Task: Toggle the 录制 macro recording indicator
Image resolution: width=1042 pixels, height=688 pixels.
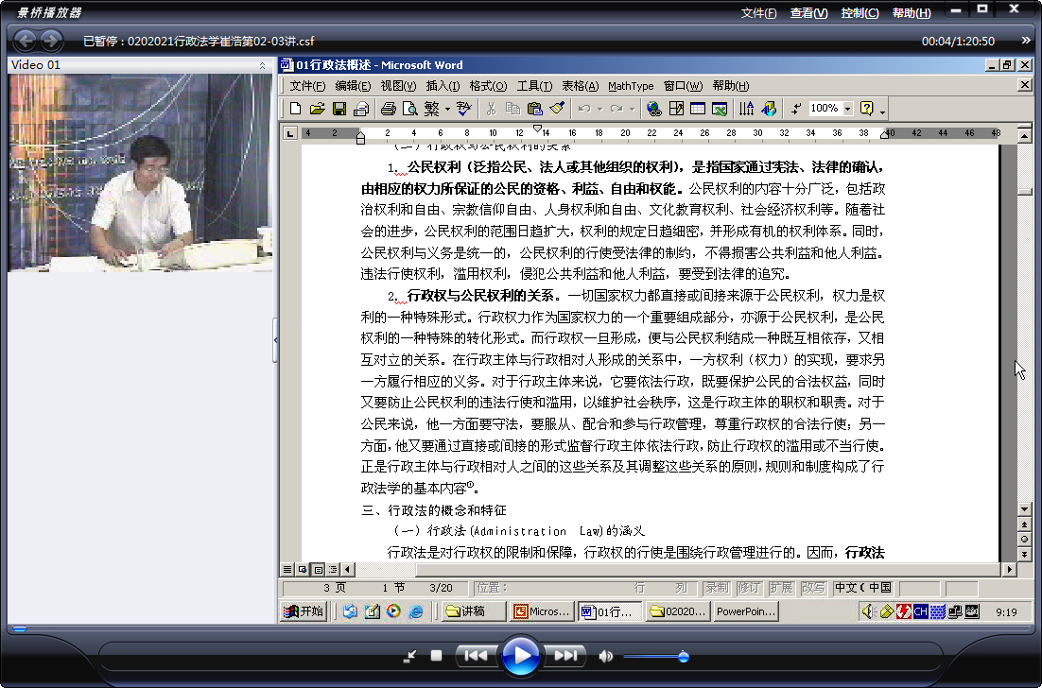Action: point(717,588)
